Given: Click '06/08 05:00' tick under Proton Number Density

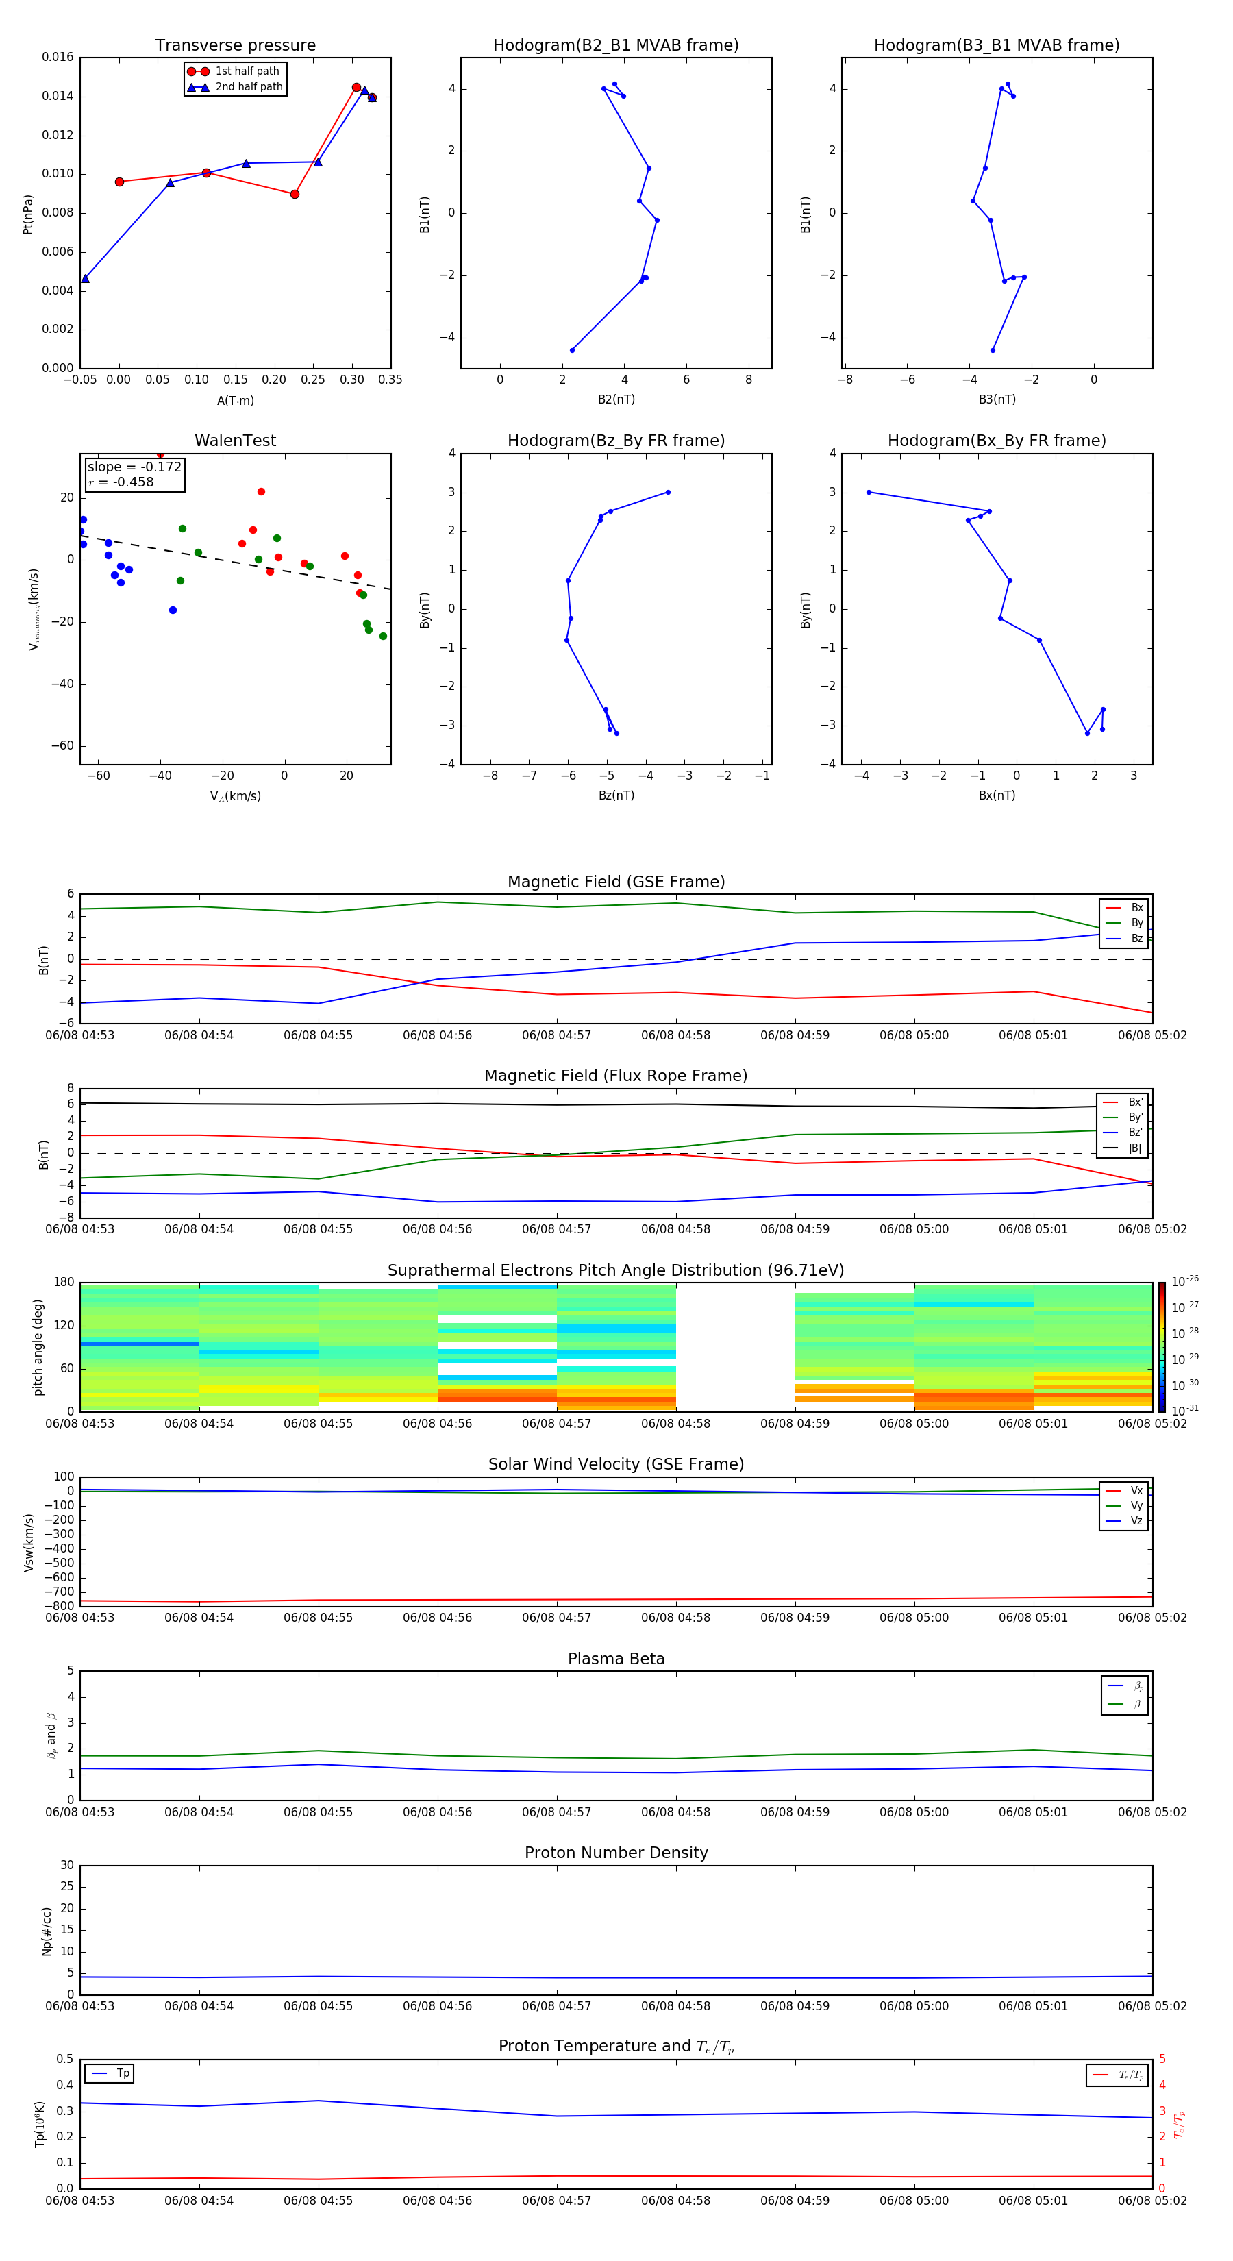Looking at the screenshot, I should tap(914, 2006).
